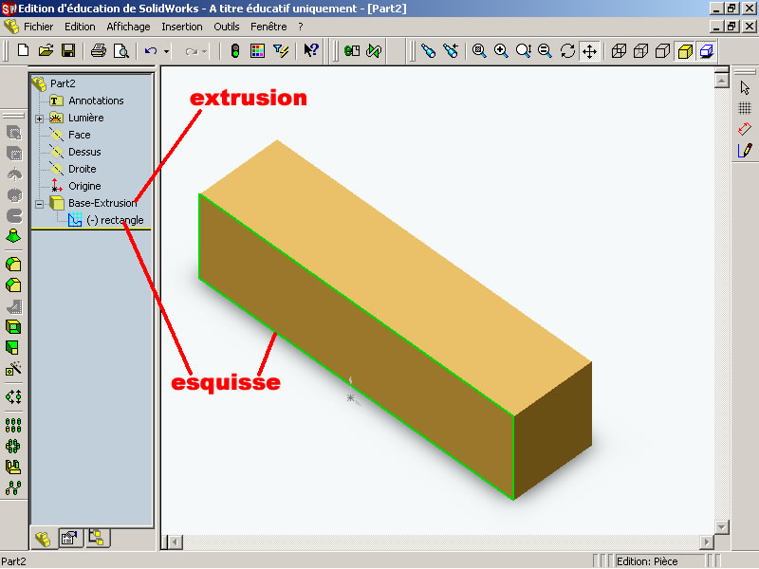Open the edit color palette icon
This screenshot has width=759, height=569.
(x=257, y=51)
